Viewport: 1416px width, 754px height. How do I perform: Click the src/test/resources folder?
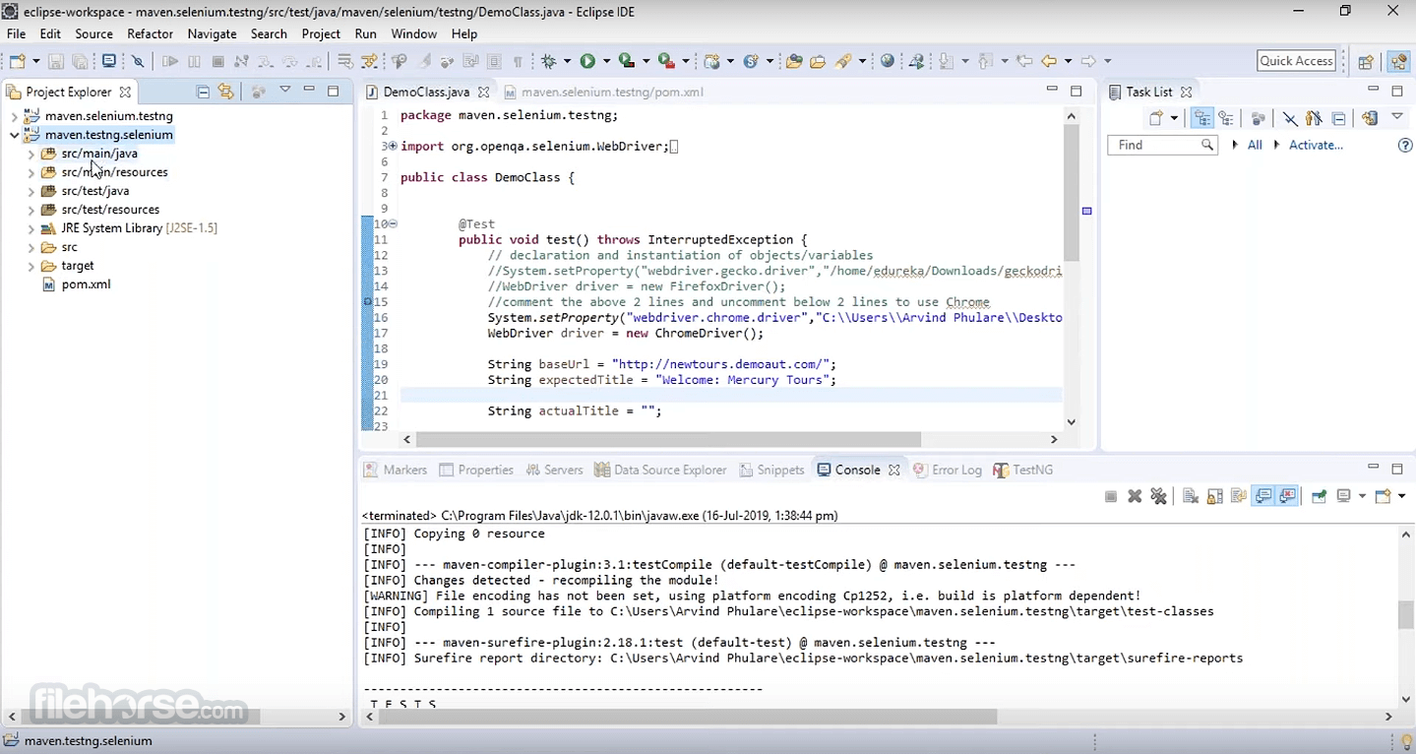click(99, 210)
